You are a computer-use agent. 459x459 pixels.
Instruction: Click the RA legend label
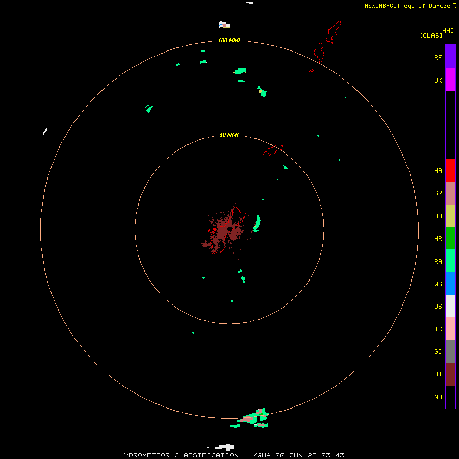point(438,262)
